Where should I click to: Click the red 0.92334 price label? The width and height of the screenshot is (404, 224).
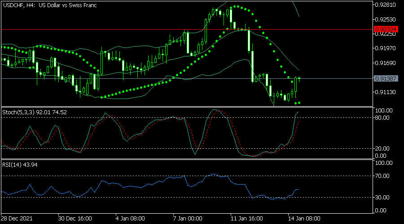click(x=386, y=29)
